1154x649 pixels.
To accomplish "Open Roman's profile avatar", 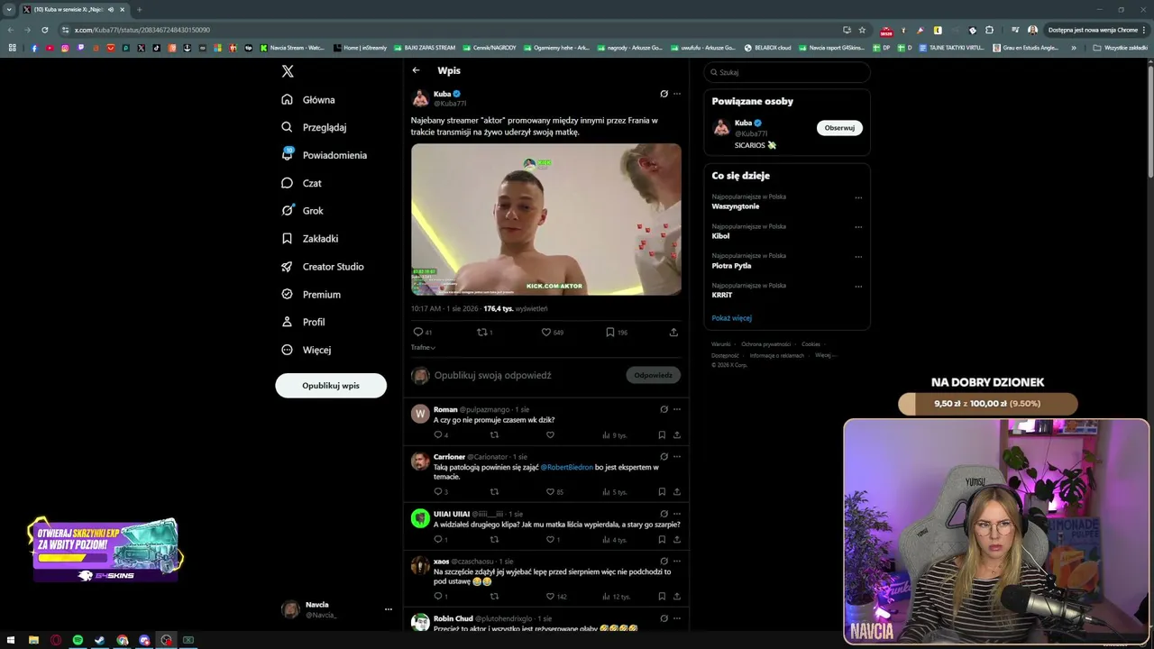I will point(420,414).
